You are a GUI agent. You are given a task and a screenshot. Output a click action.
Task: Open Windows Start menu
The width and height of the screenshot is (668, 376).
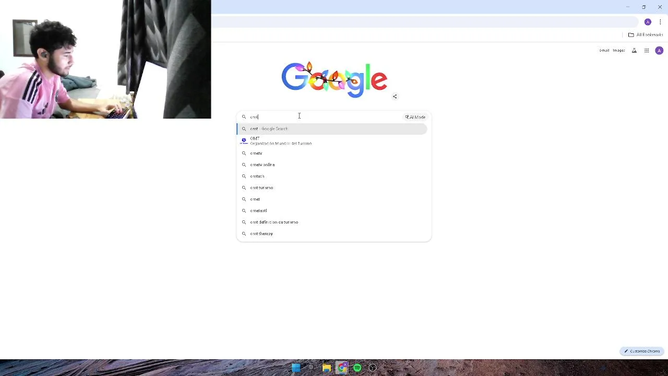click(x=296, y=368)
